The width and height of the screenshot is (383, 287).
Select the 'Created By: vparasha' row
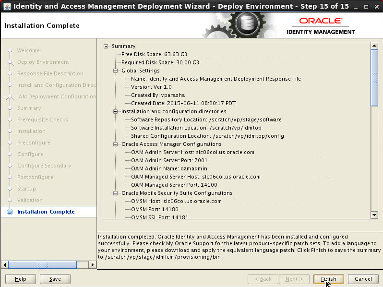158,95
